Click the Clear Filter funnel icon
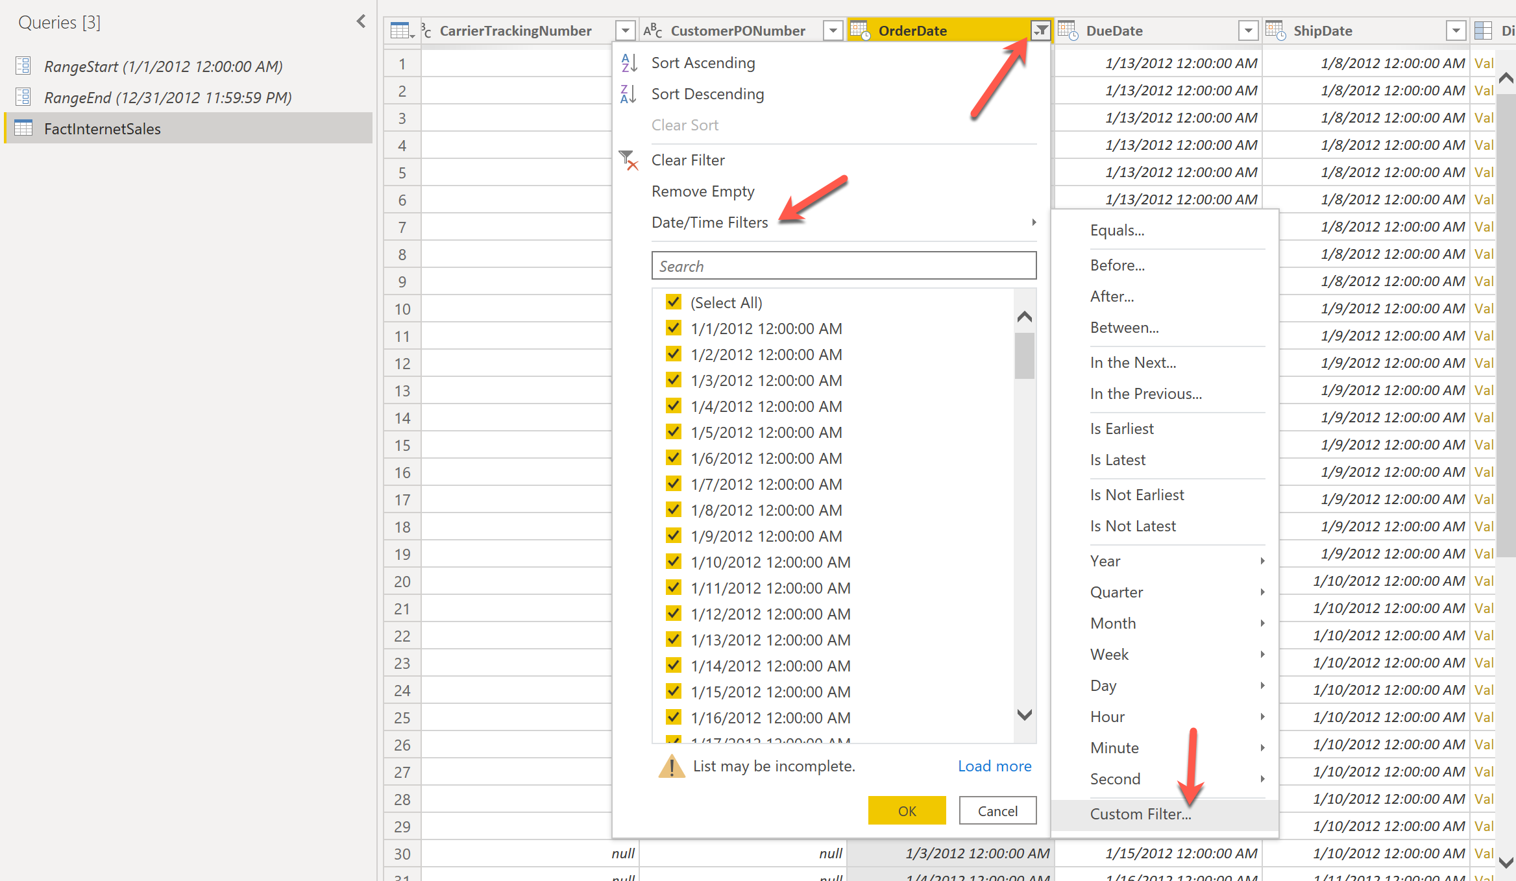Image resolution: width=1516 pixels, height=881 pixels. pos(629,160)
